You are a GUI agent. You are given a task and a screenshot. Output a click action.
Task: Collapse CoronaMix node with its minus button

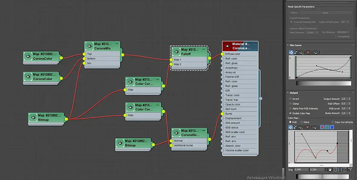tap(117, 43)
